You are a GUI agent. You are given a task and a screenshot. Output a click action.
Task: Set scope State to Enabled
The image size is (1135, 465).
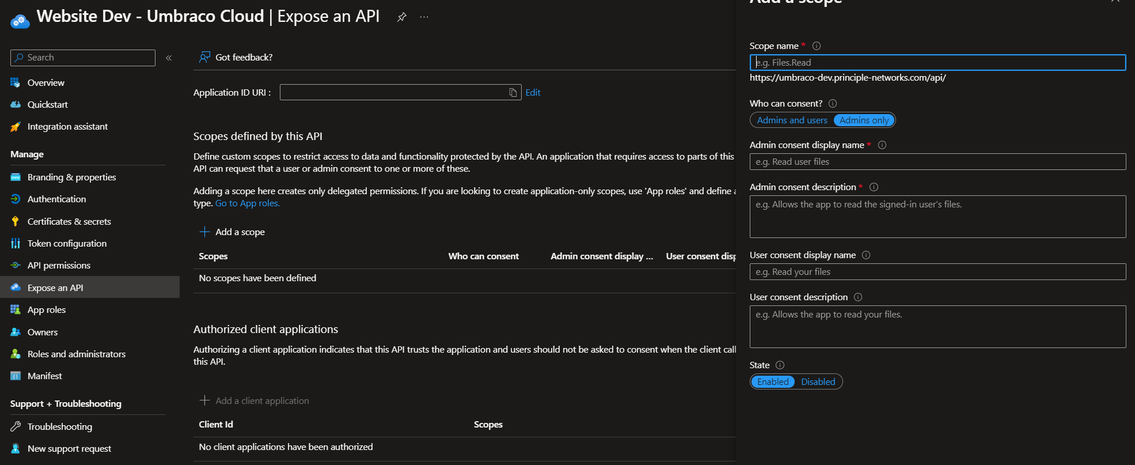[773, 382]
